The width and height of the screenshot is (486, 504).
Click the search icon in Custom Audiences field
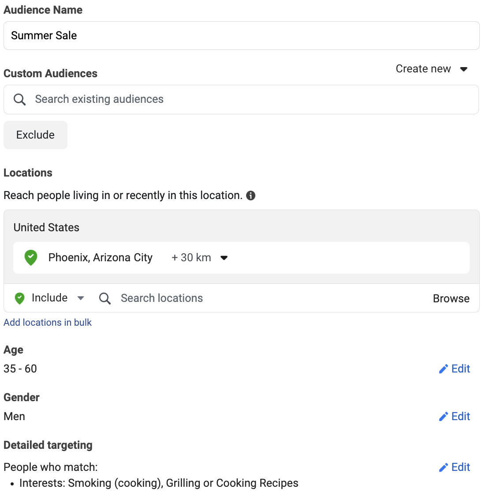pyautogui.click(x=19, y=99)
